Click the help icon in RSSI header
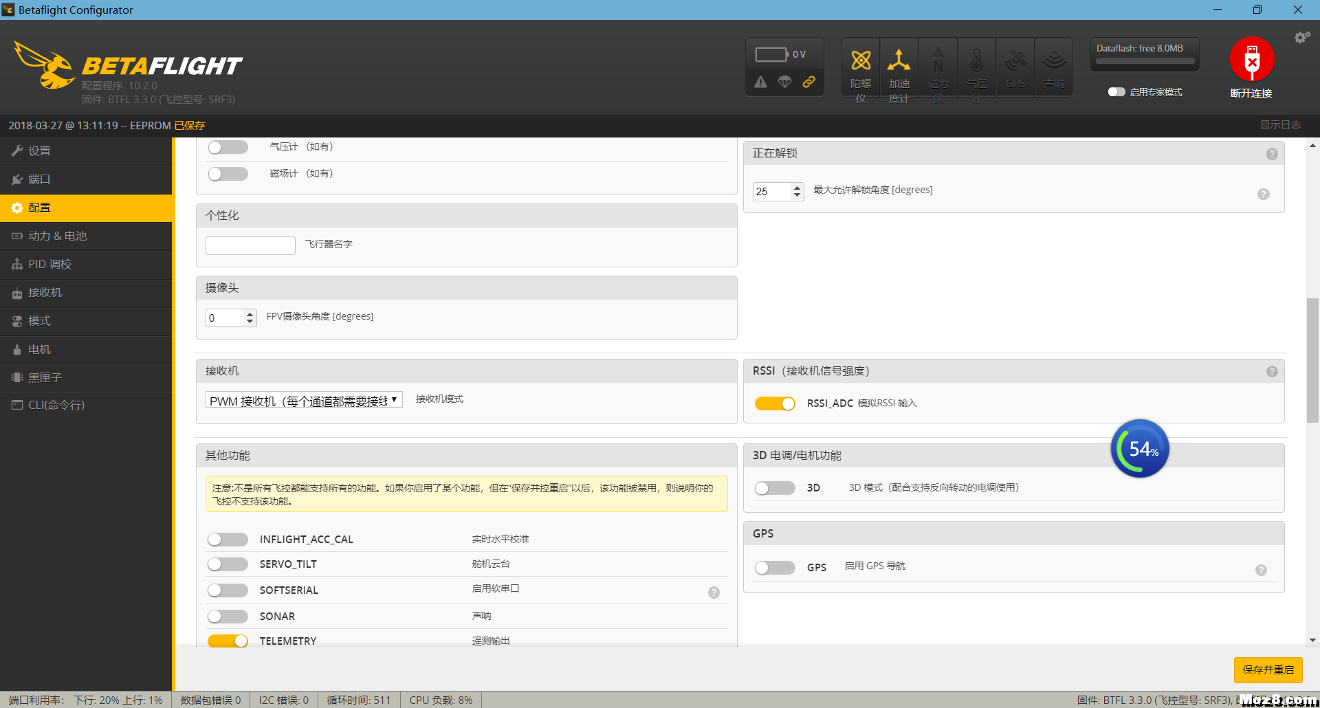This screenshot has width=1320, height=708. pos(1272,372)
